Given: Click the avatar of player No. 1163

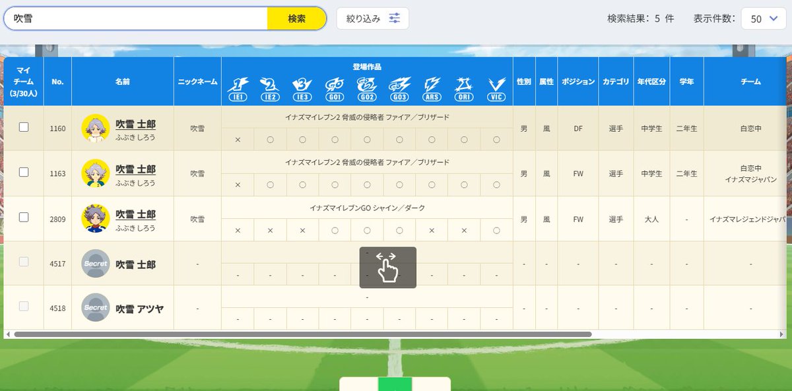Looking at the screenshot, I should [x=96, y=173].
